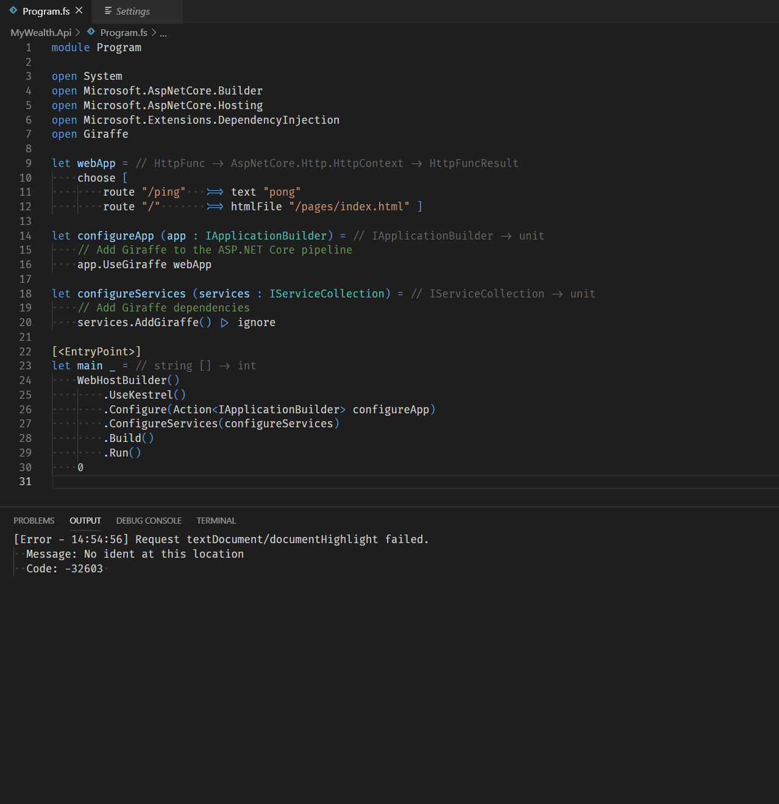Open the MyWealth.Api breadcrumb dropdown
The width and height of the screenshot is (779, 804).
(x=40, y=32)
